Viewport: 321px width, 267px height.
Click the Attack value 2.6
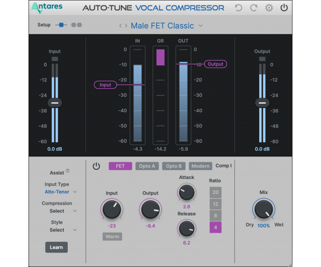pos(187,207)
